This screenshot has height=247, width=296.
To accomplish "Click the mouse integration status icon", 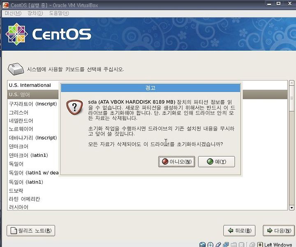I will pyautogui.click(x=252, y=245).
